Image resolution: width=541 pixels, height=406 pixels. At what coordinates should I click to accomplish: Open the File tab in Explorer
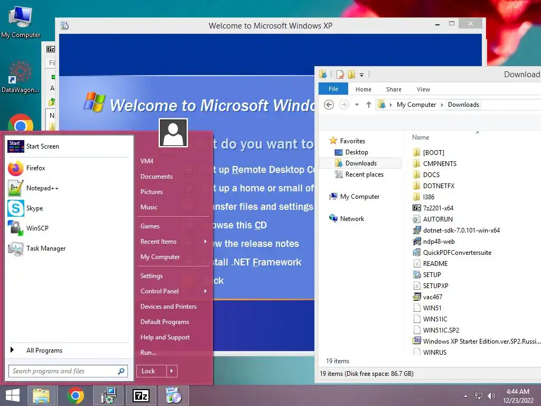333,89
